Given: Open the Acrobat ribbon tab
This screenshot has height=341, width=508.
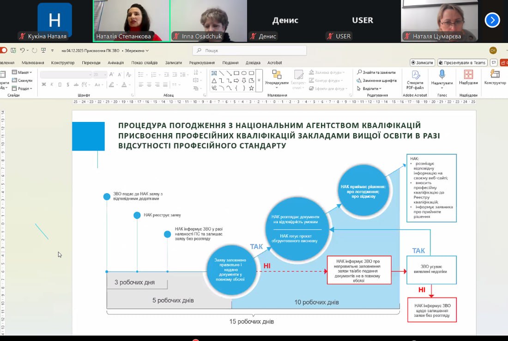Looking at the screenshot, I should 275,62.
